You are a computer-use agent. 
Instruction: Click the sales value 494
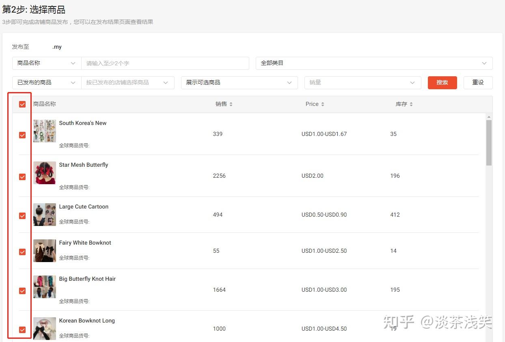[218, 215]
